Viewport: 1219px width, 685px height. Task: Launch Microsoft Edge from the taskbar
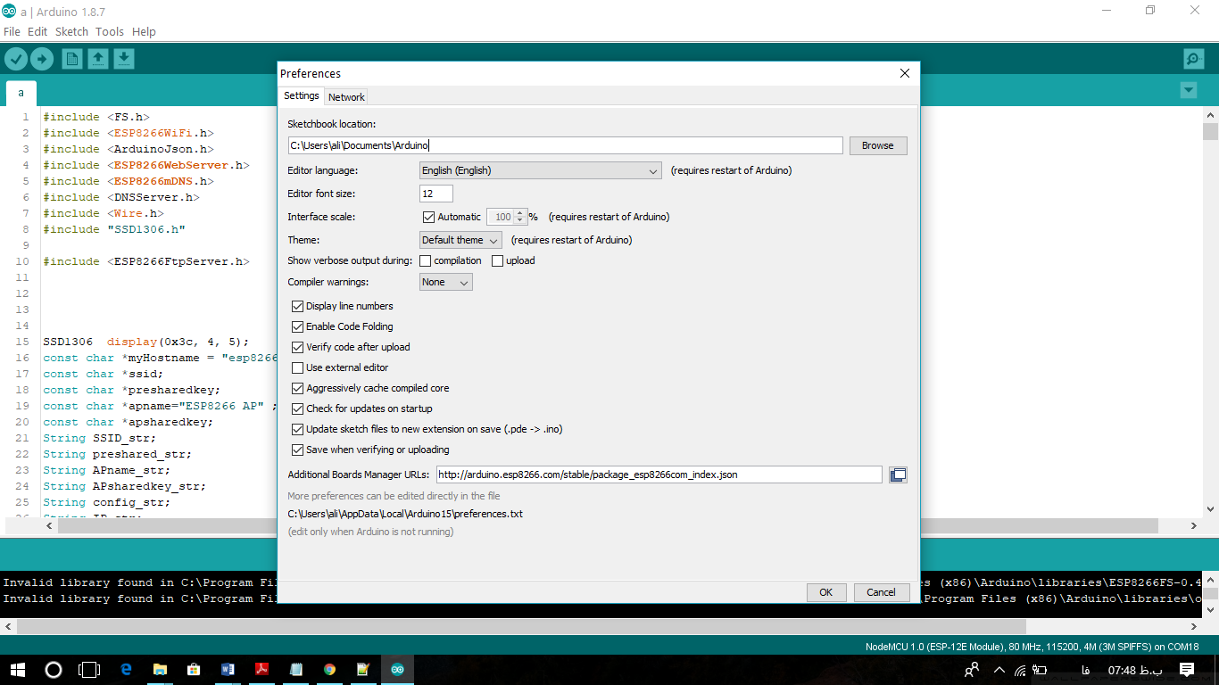[126, 669]
